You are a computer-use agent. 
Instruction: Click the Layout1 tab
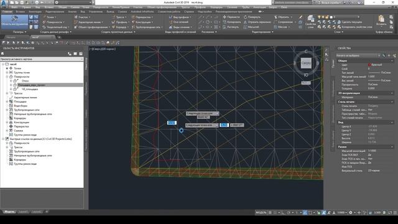[x=23, y=212]
